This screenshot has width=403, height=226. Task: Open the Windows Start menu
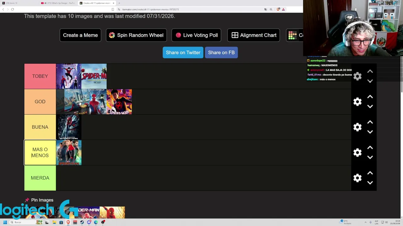coord(5,222)
